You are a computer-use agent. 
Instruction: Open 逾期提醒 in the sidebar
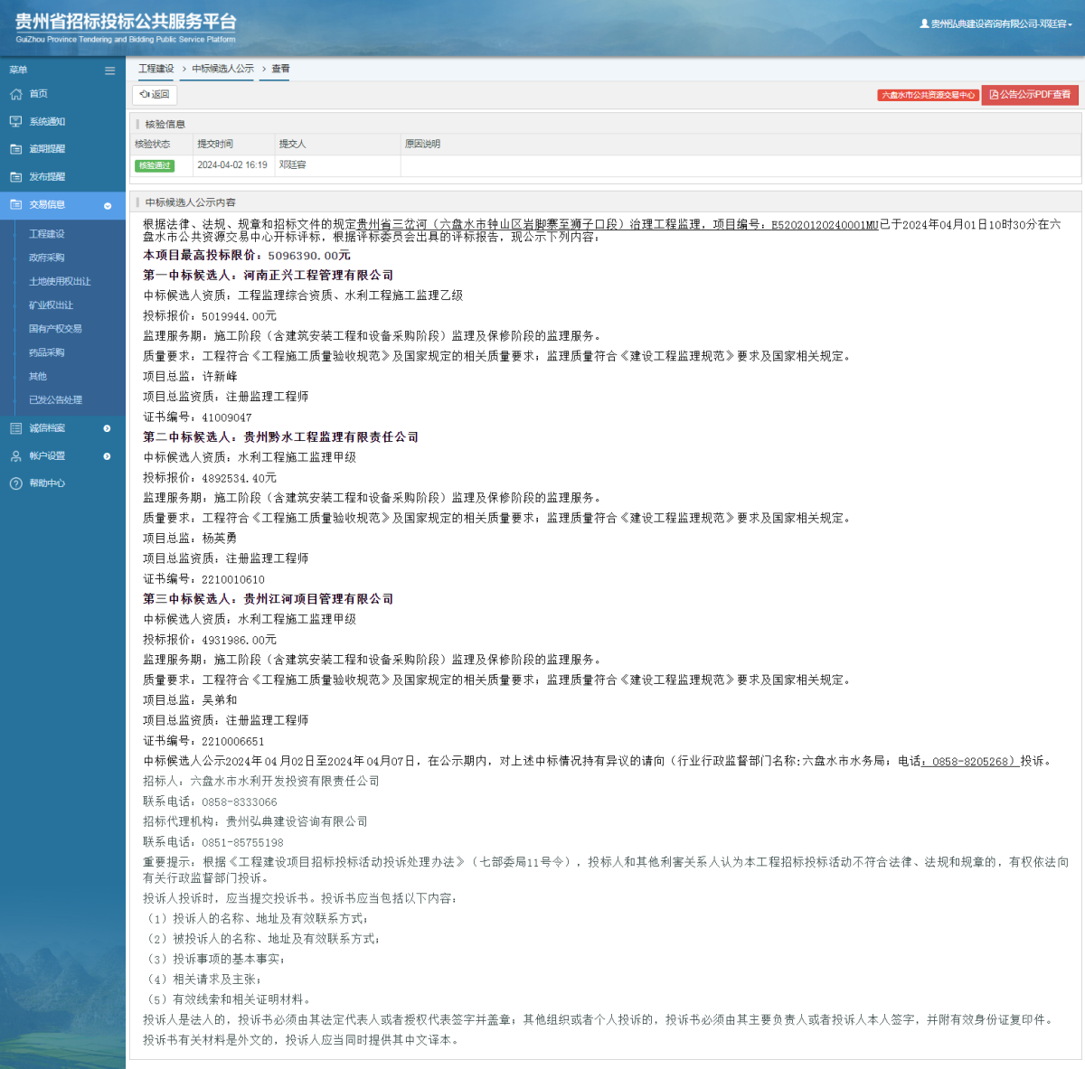pyautogui.click(x=47, y=149)
